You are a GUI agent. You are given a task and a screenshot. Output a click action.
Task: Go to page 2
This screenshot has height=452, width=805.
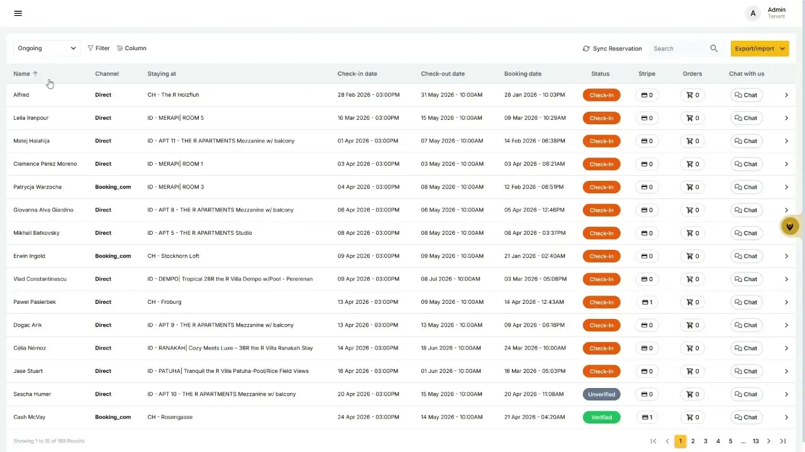693,441
